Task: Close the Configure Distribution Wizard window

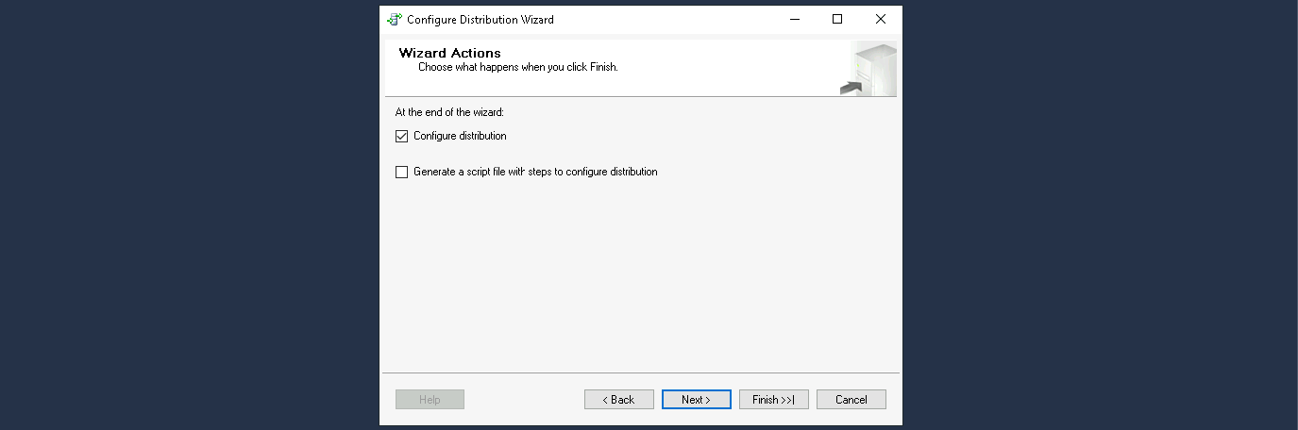Action: (880, 19)
